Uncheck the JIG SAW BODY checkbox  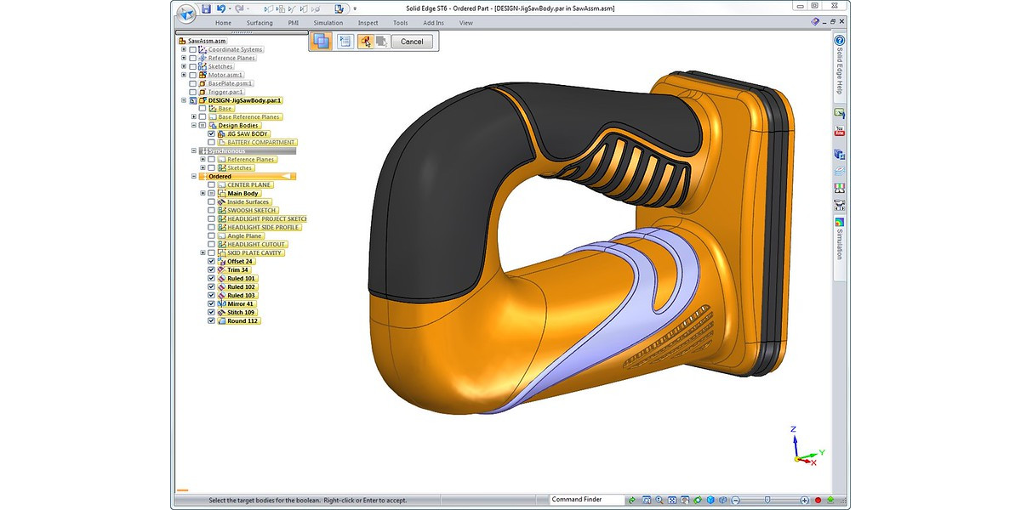211,134
